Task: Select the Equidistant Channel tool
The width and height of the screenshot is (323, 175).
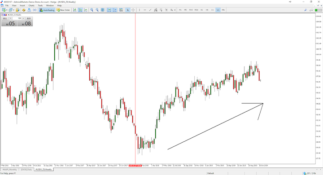Action: [x=156, y=10]
